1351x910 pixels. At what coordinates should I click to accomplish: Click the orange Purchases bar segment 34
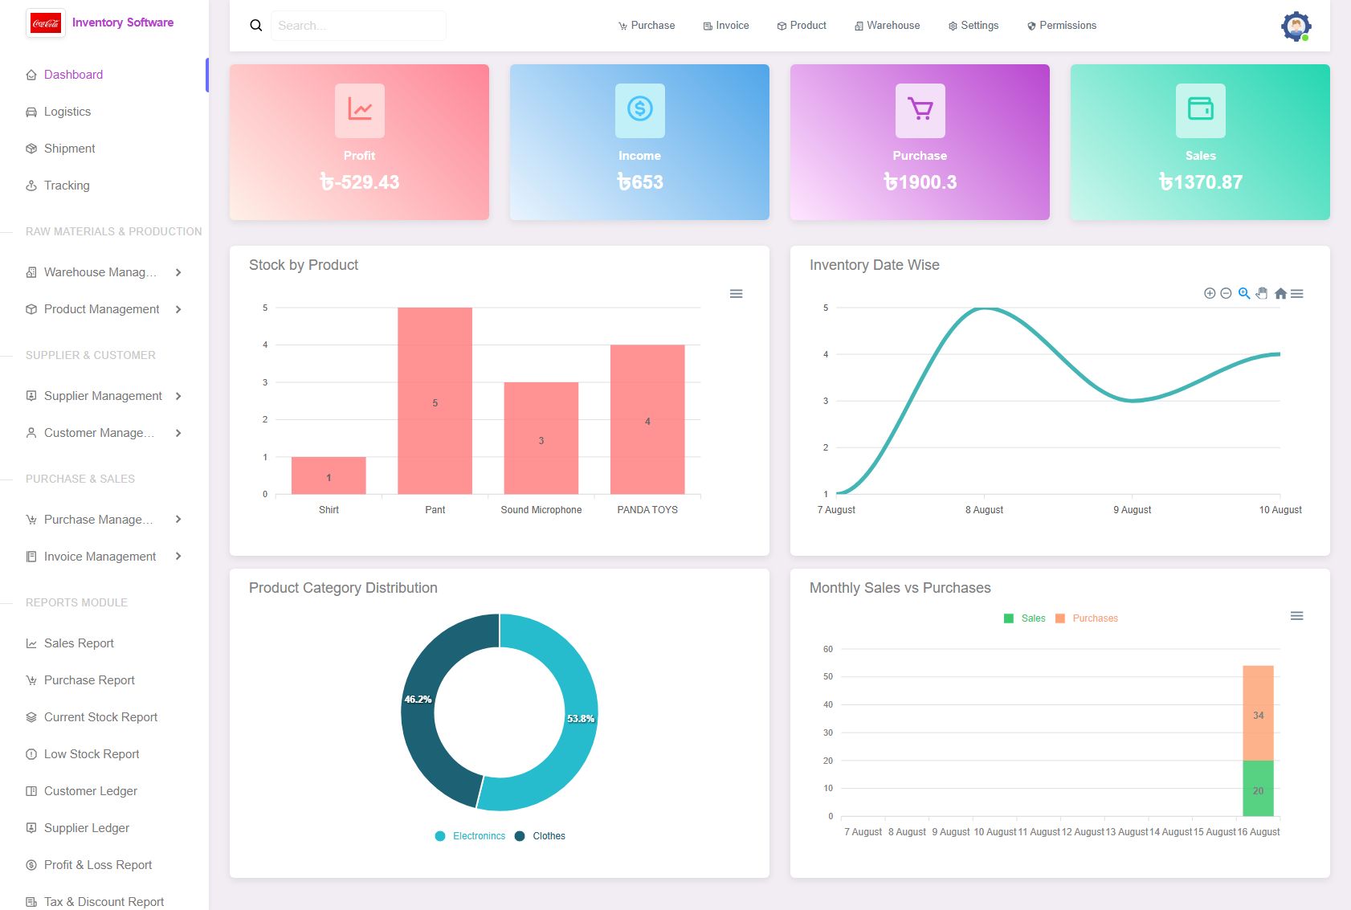(1258, 713)
